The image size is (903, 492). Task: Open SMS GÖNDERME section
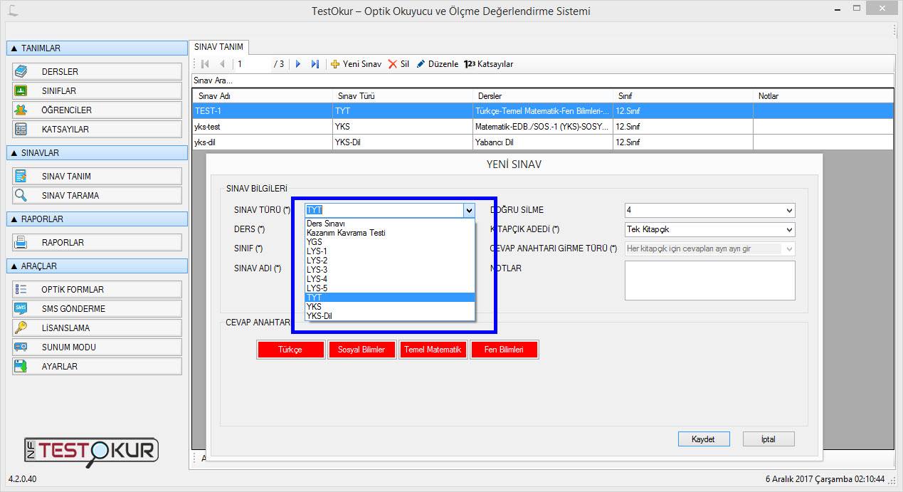(x=97, y=308)
